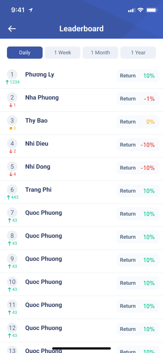Image resolution: width=163 pixels, height=353 pixels.
Task: Click the battery icon in status bar
Action: click(152, 10)
